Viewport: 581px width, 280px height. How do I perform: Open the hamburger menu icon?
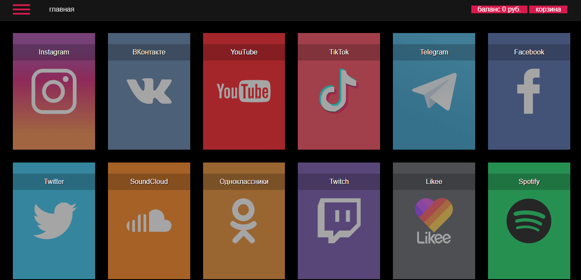[x=21, y=9]
